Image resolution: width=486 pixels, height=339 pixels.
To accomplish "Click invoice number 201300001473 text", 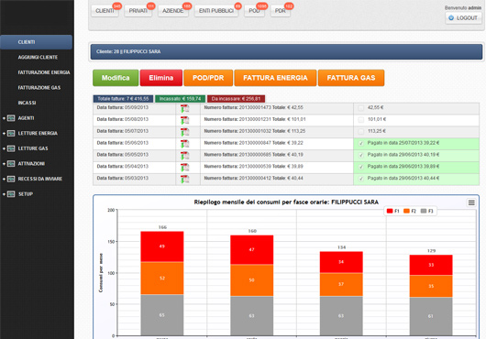I will (255, 108).
